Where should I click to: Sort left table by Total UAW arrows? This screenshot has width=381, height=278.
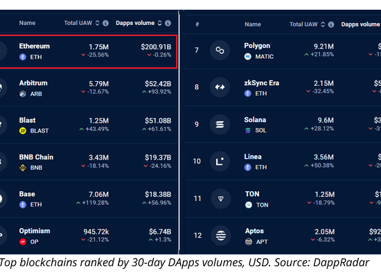point(97,23)
